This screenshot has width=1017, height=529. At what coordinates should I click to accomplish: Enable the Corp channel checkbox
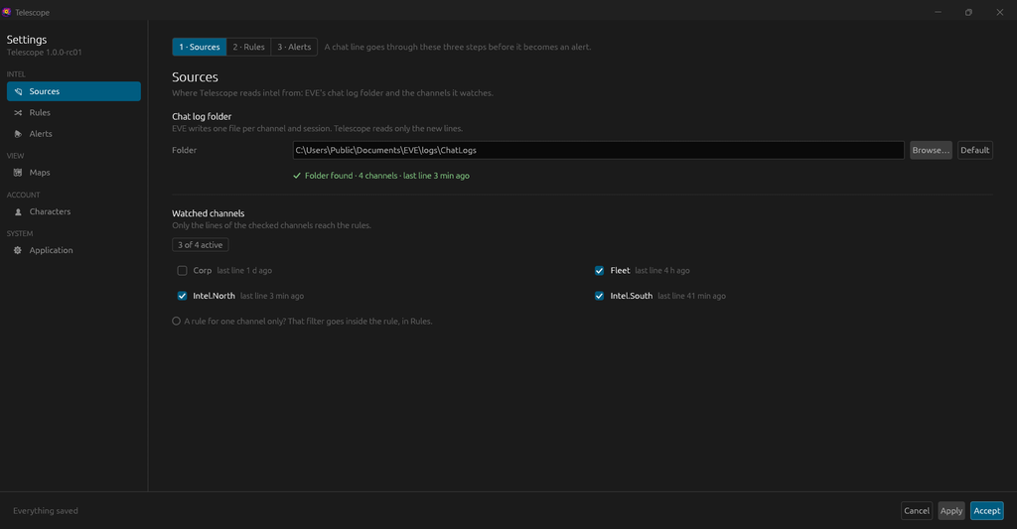[183, 270]
